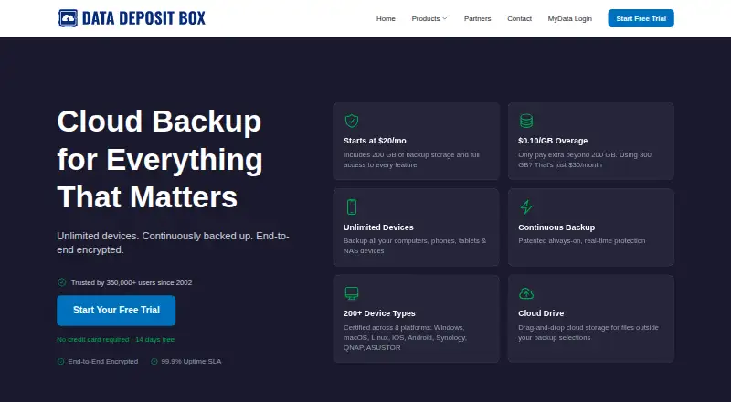Viewport: 731px width, 402px height.
Task: Click the Certified across 8 platforms description
Action: coord(405,337)
